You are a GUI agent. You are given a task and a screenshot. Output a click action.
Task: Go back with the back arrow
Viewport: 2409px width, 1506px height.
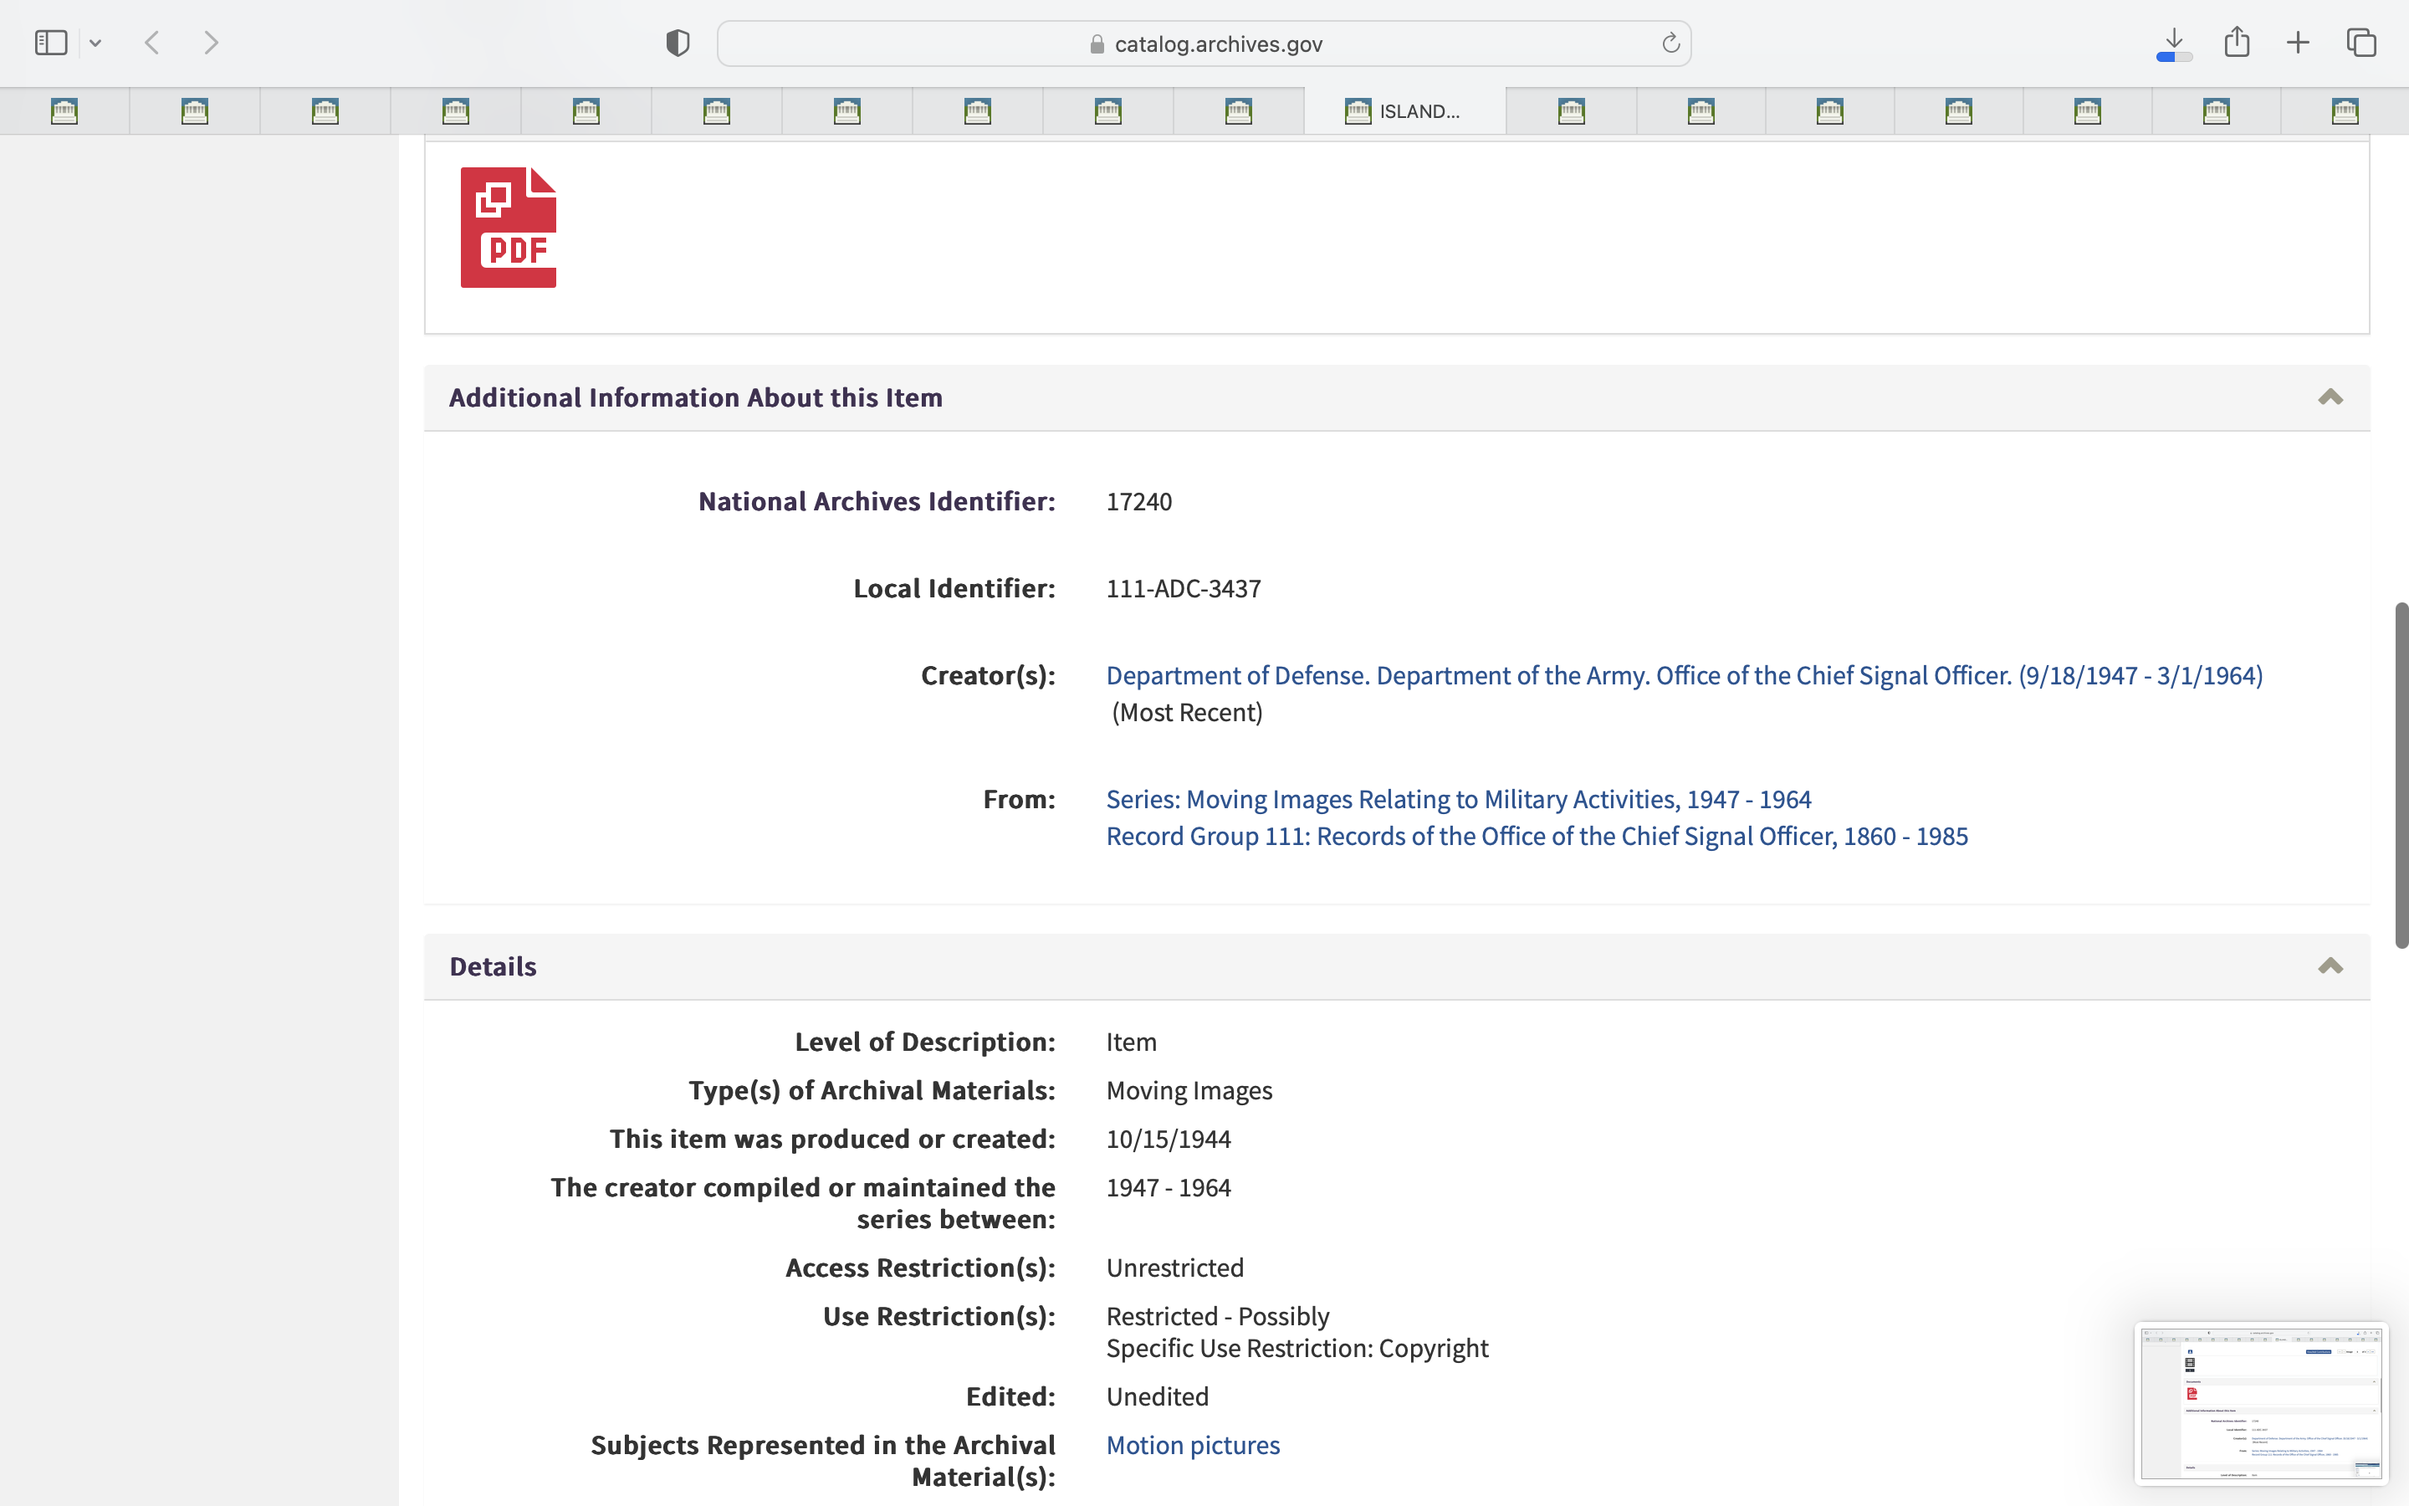[x=152, y=43]
